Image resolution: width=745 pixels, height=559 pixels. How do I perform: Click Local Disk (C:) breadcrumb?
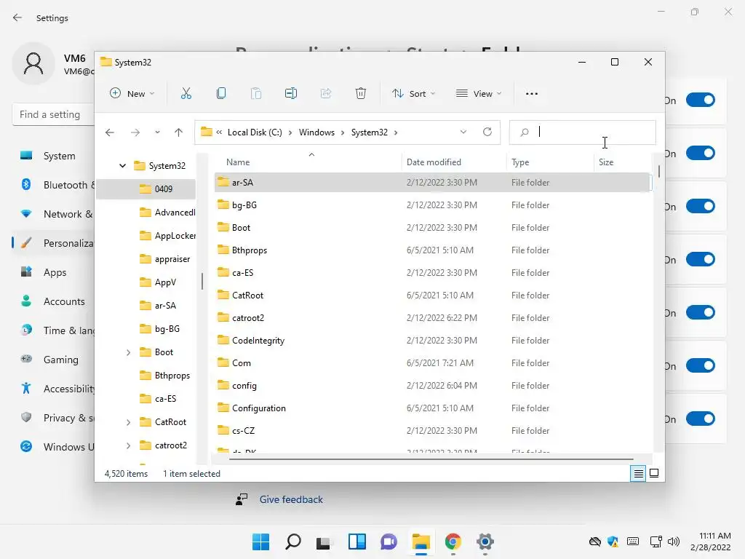(x=255, y=132)
